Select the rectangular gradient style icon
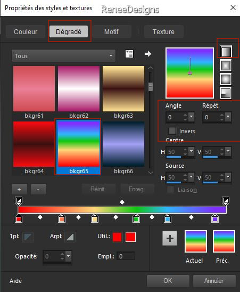 tap(226, 66)
